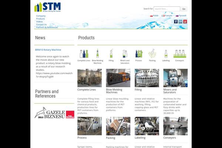The image size is (222, 148).
Task: Select the Labelling bottle icon
Action: (x=166, y=54)
